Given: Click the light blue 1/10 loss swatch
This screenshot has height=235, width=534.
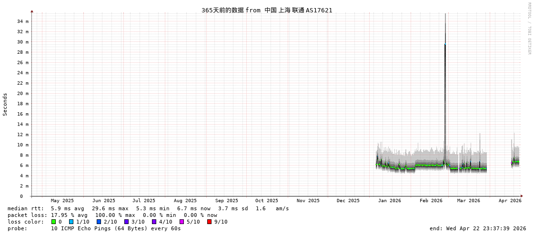Looking at the screenshot, I should coord(71,222).
